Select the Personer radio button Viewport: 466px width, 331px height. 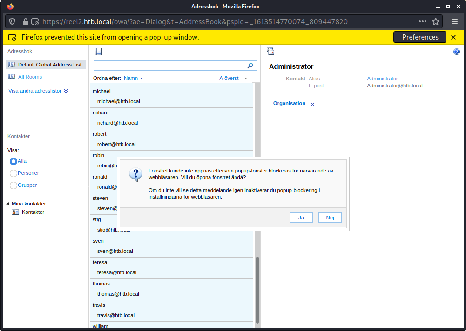pos(14,173)
